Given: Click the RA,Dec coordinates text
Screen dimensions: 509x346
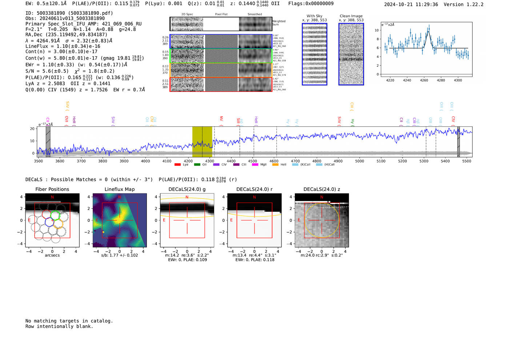Looking at the screenshot, I should [x=67, y=35].
